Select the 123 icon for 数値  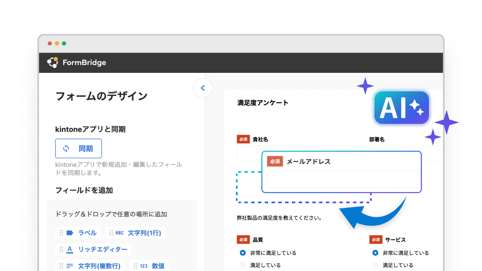(x=144, y=266)
